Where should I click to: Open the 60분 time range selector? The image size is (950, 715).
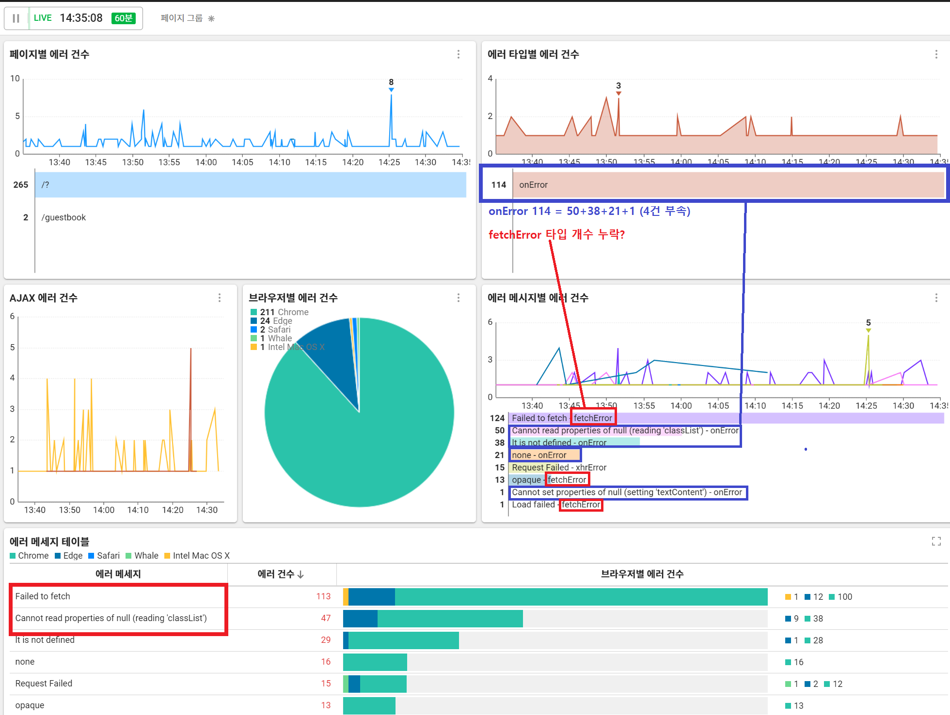tap(123, 18)
